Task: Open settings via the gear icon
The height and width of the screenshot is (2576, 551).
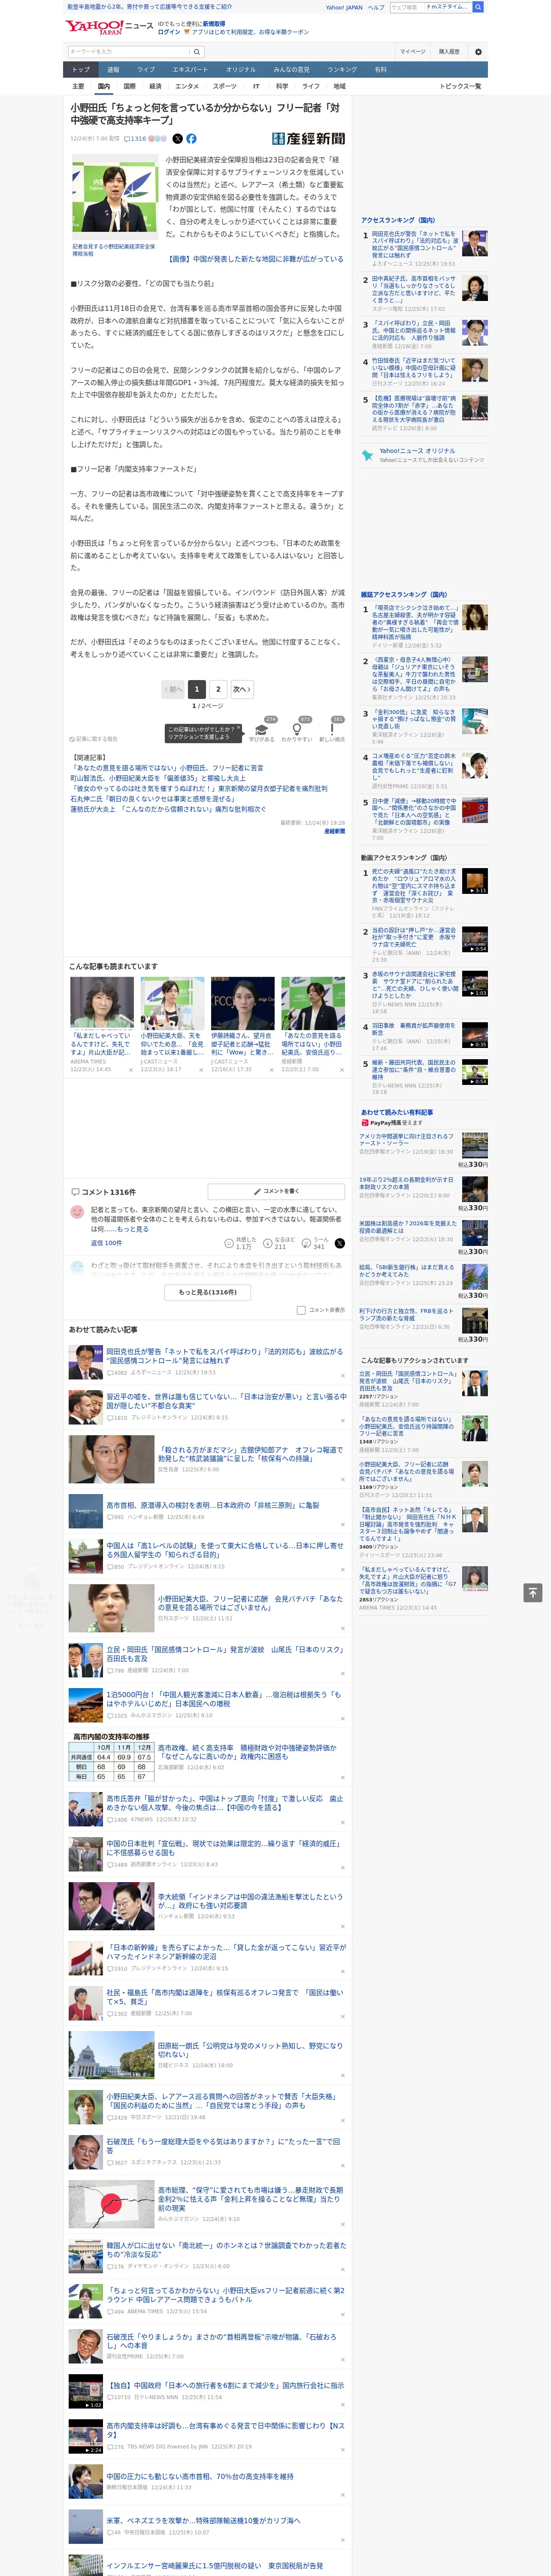Action: (477, 51)
